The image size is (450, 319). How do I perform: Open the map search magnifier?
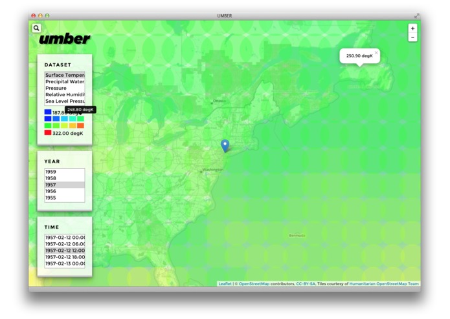36,28
